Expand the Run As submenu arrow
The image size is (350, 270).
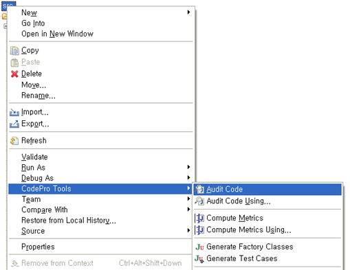click(188, 167)
